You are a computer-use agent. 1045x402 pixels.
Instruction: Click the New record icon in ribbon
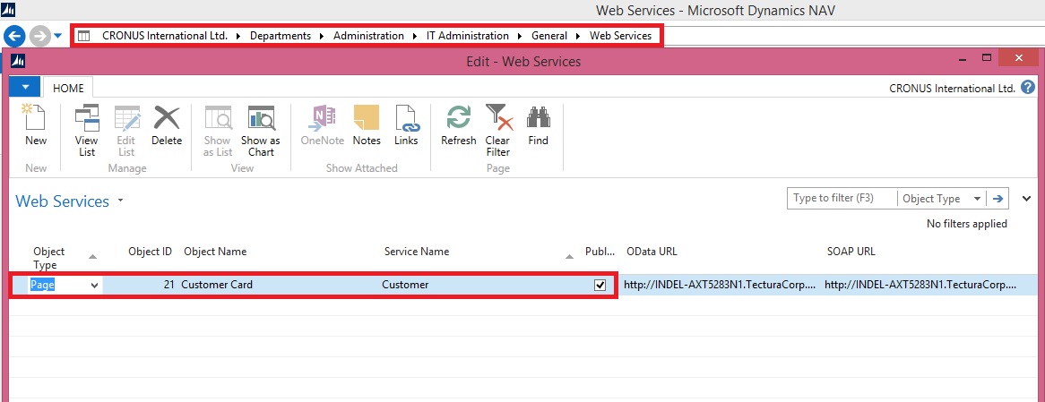35,125
